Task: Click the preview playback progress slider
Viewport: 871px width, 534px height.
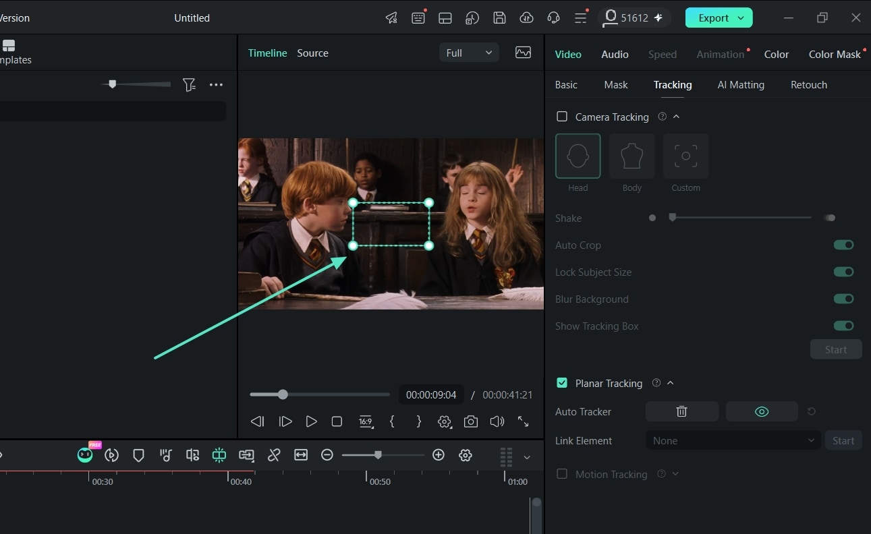Action: point(320,394)
